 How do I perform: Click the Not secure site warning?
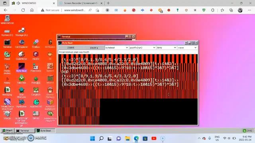[x=50, y=10]
